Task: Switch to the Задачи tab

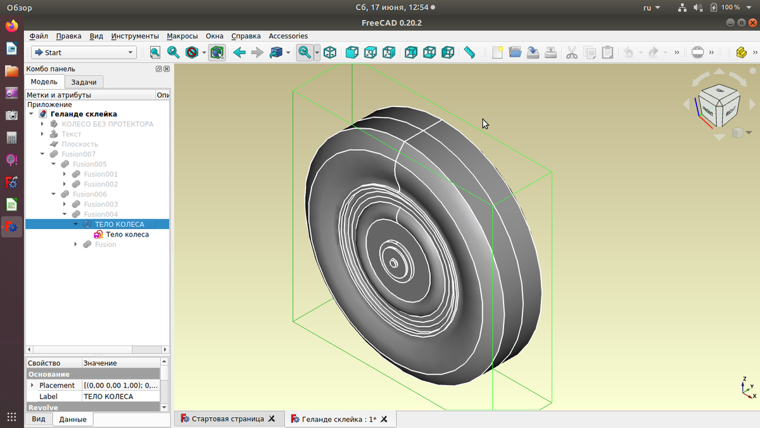Action: (x=84, y=82)
